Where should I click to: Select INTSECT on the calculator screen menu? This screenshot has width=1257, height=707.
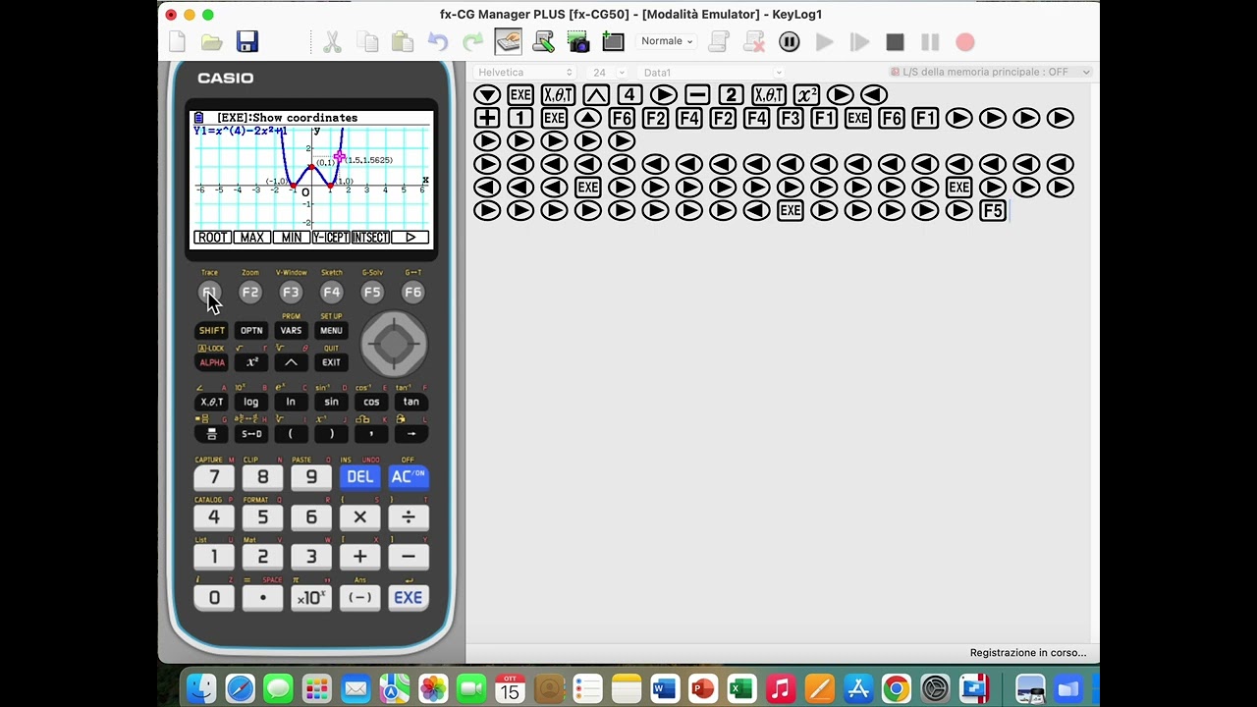click(370, 238)
